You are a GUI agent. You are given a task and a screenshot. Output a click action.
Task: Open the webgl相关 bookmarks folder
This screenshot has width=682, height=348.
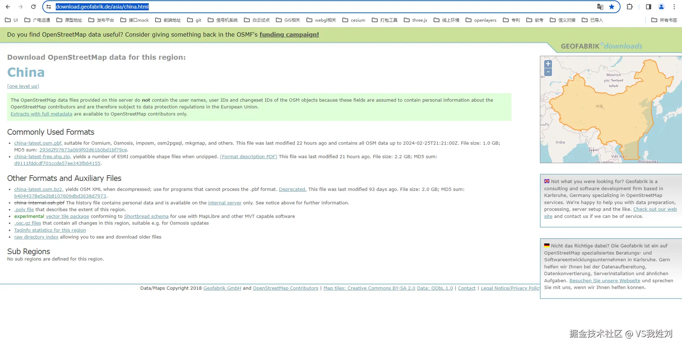click(321, 20)
